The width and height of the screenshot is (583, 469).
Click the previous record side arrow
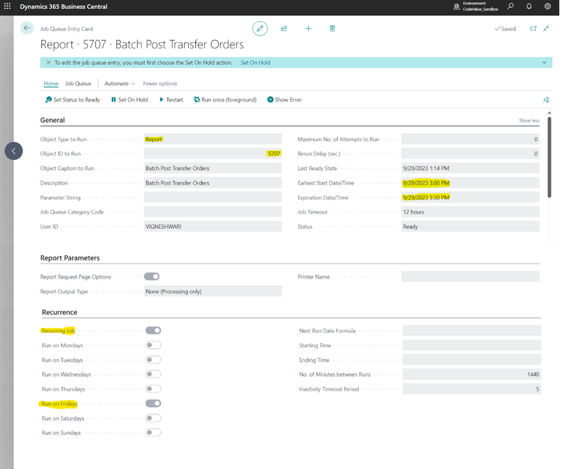click(x=14, y=151)
